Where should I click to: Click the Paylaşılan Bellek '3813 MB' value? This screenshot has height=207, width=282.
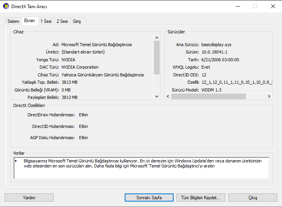pyautogui.click(x=70, y=97)
